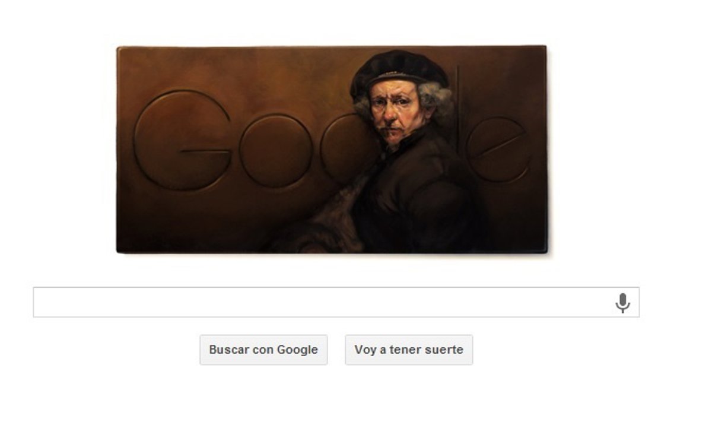Click the word suerte on lucky button
The width and height of the screenshot is (712, 428).
coord(444,350)
